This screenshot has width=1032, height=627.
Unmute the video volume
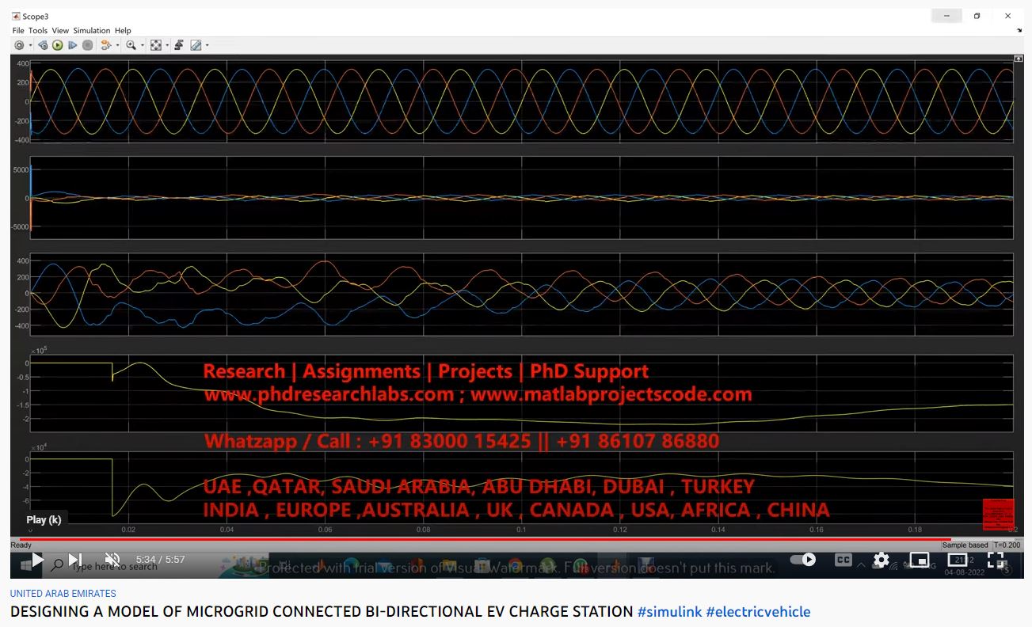(112, 560)
